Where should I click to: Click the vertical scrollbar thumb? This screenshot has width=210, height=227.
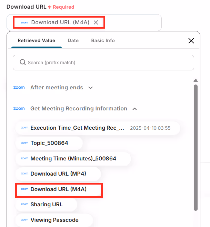(196, 148)
